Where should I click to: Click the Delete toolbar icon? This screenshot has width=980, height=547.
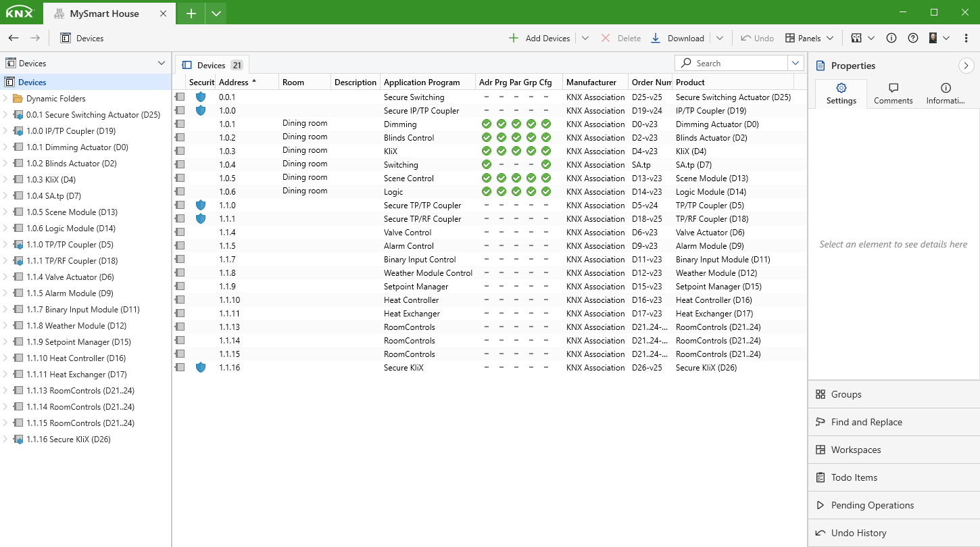tap(605, 38)
